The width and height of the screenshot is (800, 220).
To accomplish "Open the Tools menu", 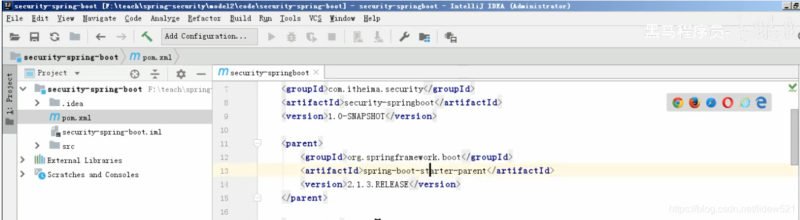I will 291,19.
